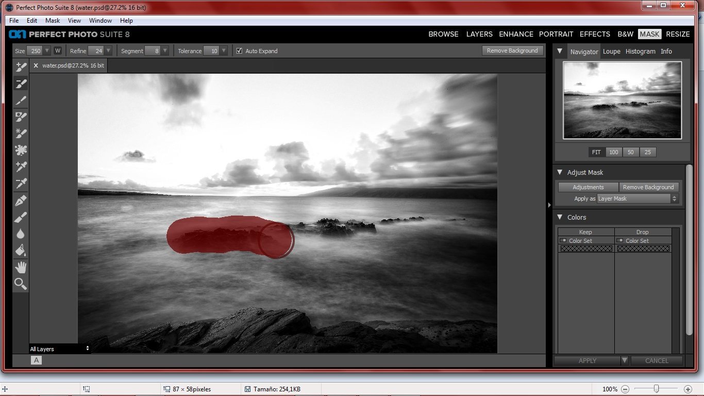This screenshot has width=704, height=396.
Task: Click the Remove Background button
Action: pos(512,51)
